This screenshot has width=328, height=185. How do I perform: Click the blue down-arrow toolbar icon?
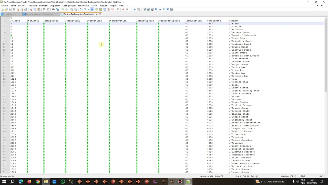[x=164, y=9]
